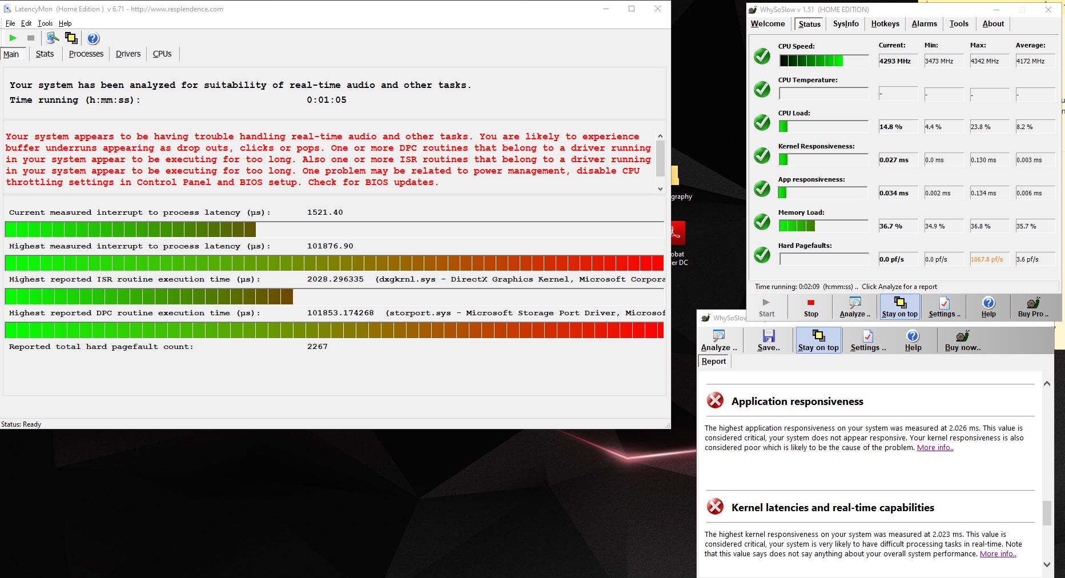This screenshot has height=578, width=1065.
Task: Switch to the Drivers tab in LatencyMon
Action: click(128, 54)
